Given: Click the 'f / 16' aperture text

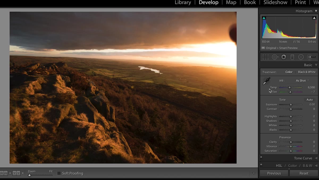Looking at the screenshot, I should pos(296,42).
